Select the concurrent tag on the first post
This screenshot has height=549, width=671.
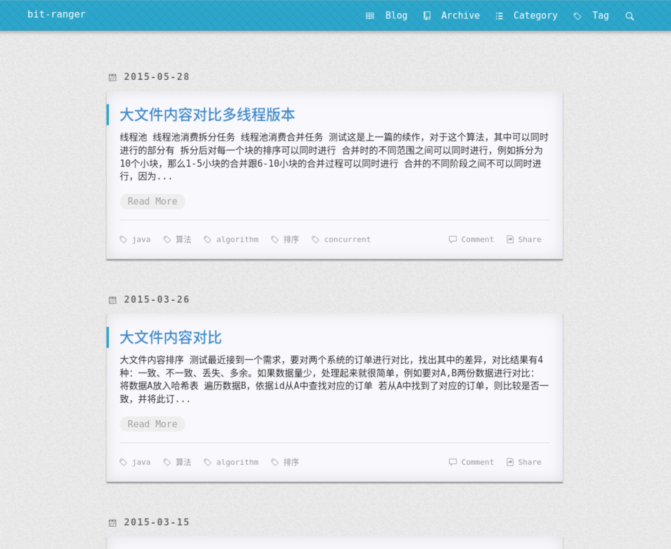coord(347,239)
